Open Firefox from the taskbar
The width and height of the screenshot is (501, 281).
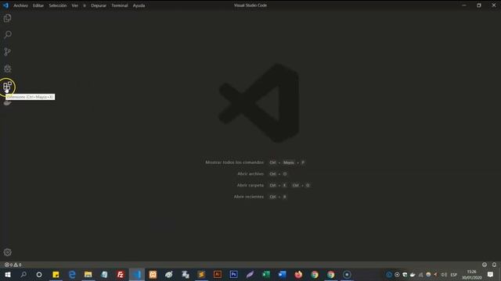point(298,275)
